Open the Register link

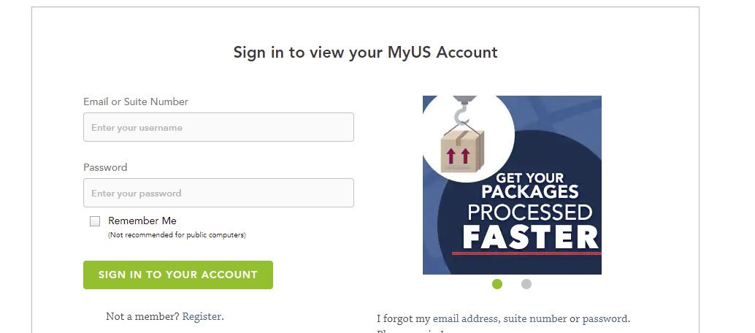pyautogui.click(x=202, y=316)
